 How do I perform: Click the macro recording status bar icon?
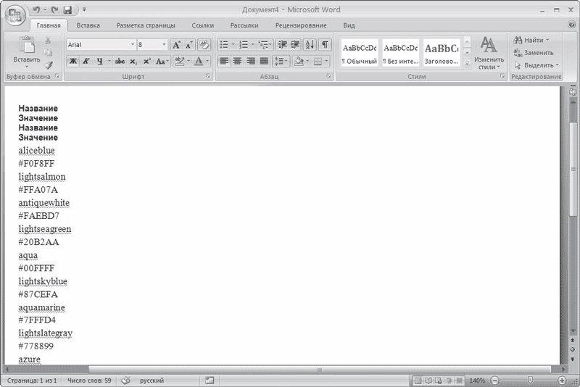(210, 380)
